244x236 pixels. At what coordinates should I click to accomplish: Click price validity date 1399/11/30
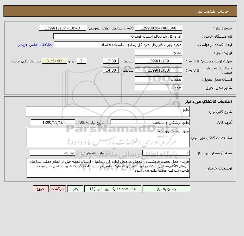tap(158, 70)
